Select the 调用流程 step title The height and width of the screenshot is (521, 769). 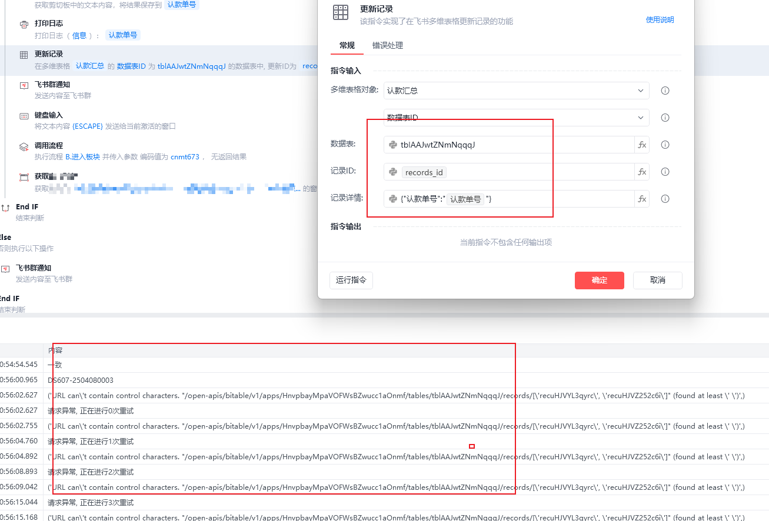click(49, 146)
